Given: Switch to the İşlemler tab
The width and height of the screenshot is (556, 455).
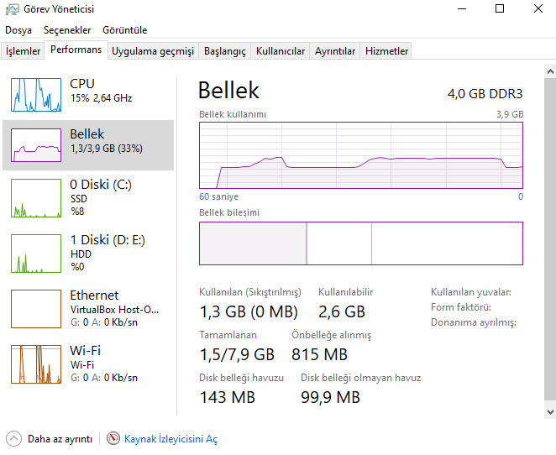Looking at the screenshot, I should 24,51.
